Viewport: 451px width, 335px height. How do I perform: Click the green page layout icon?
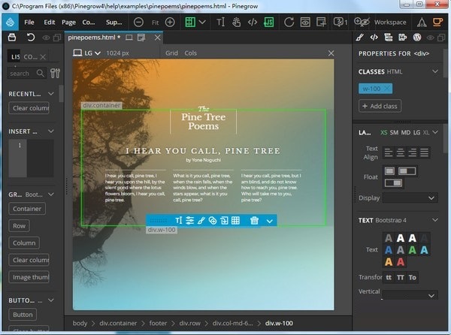coord(190,22)
